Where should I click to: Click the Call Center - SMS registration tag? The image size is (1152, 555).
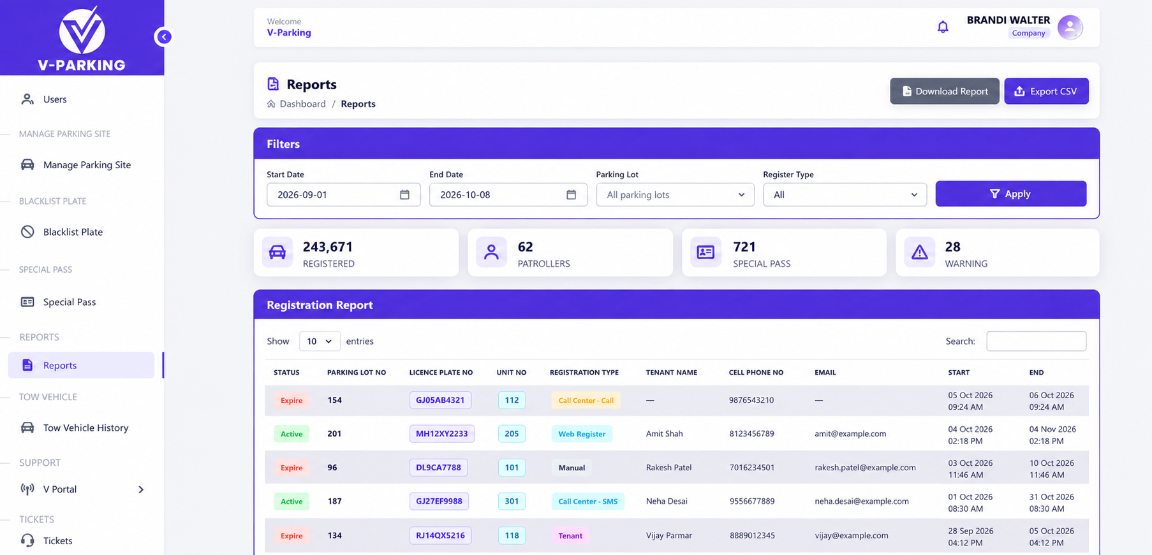pyautogui.click(x=587, y=501)
